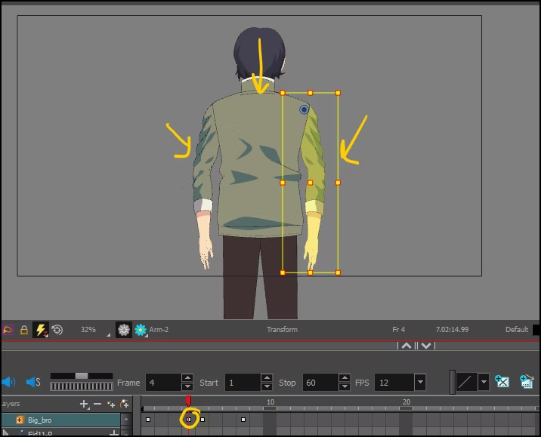Click the middle-left transform handle
Screen dimensions: 541x437
pos(283,183)
